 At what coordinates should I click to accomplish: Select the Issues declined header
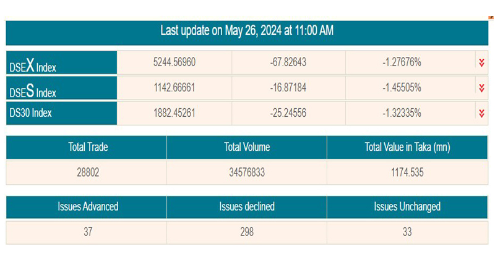point(247,207)
